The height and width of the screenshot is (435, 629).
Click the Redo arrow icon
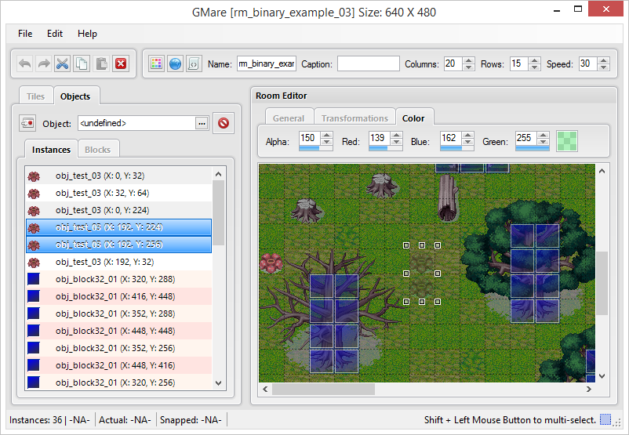[44, 63]
